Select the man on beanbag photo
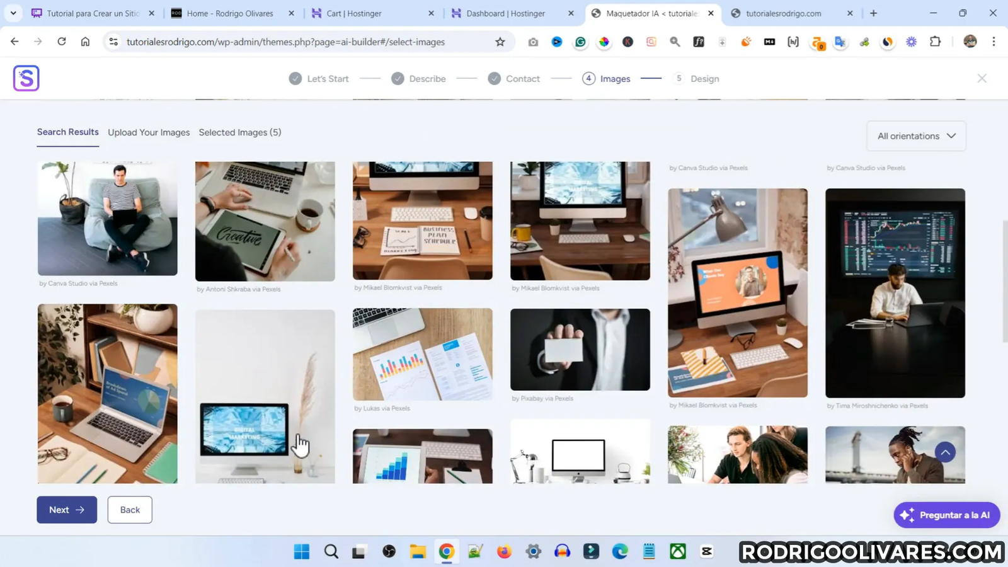The width and height of the screenshot is (1008, 567). click(x=108, y=218)
